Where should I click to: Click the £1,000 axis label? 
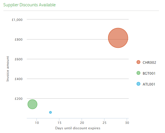17,20
